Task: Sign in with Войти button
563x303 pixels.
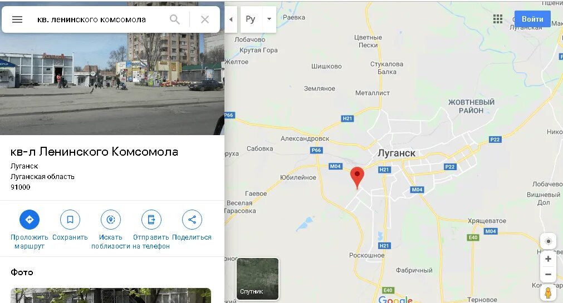Action: (532, 19)
